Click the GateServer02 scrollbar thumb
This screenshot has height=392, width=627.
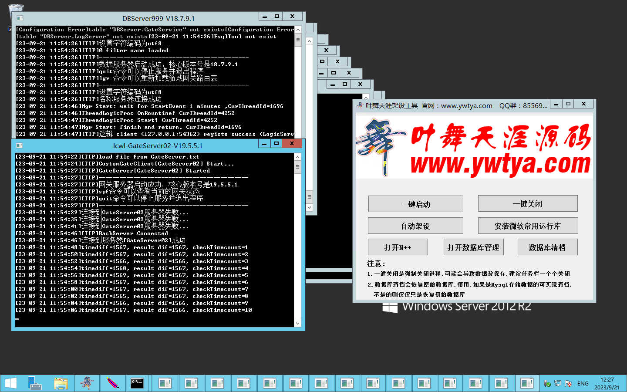coord(297,167)
